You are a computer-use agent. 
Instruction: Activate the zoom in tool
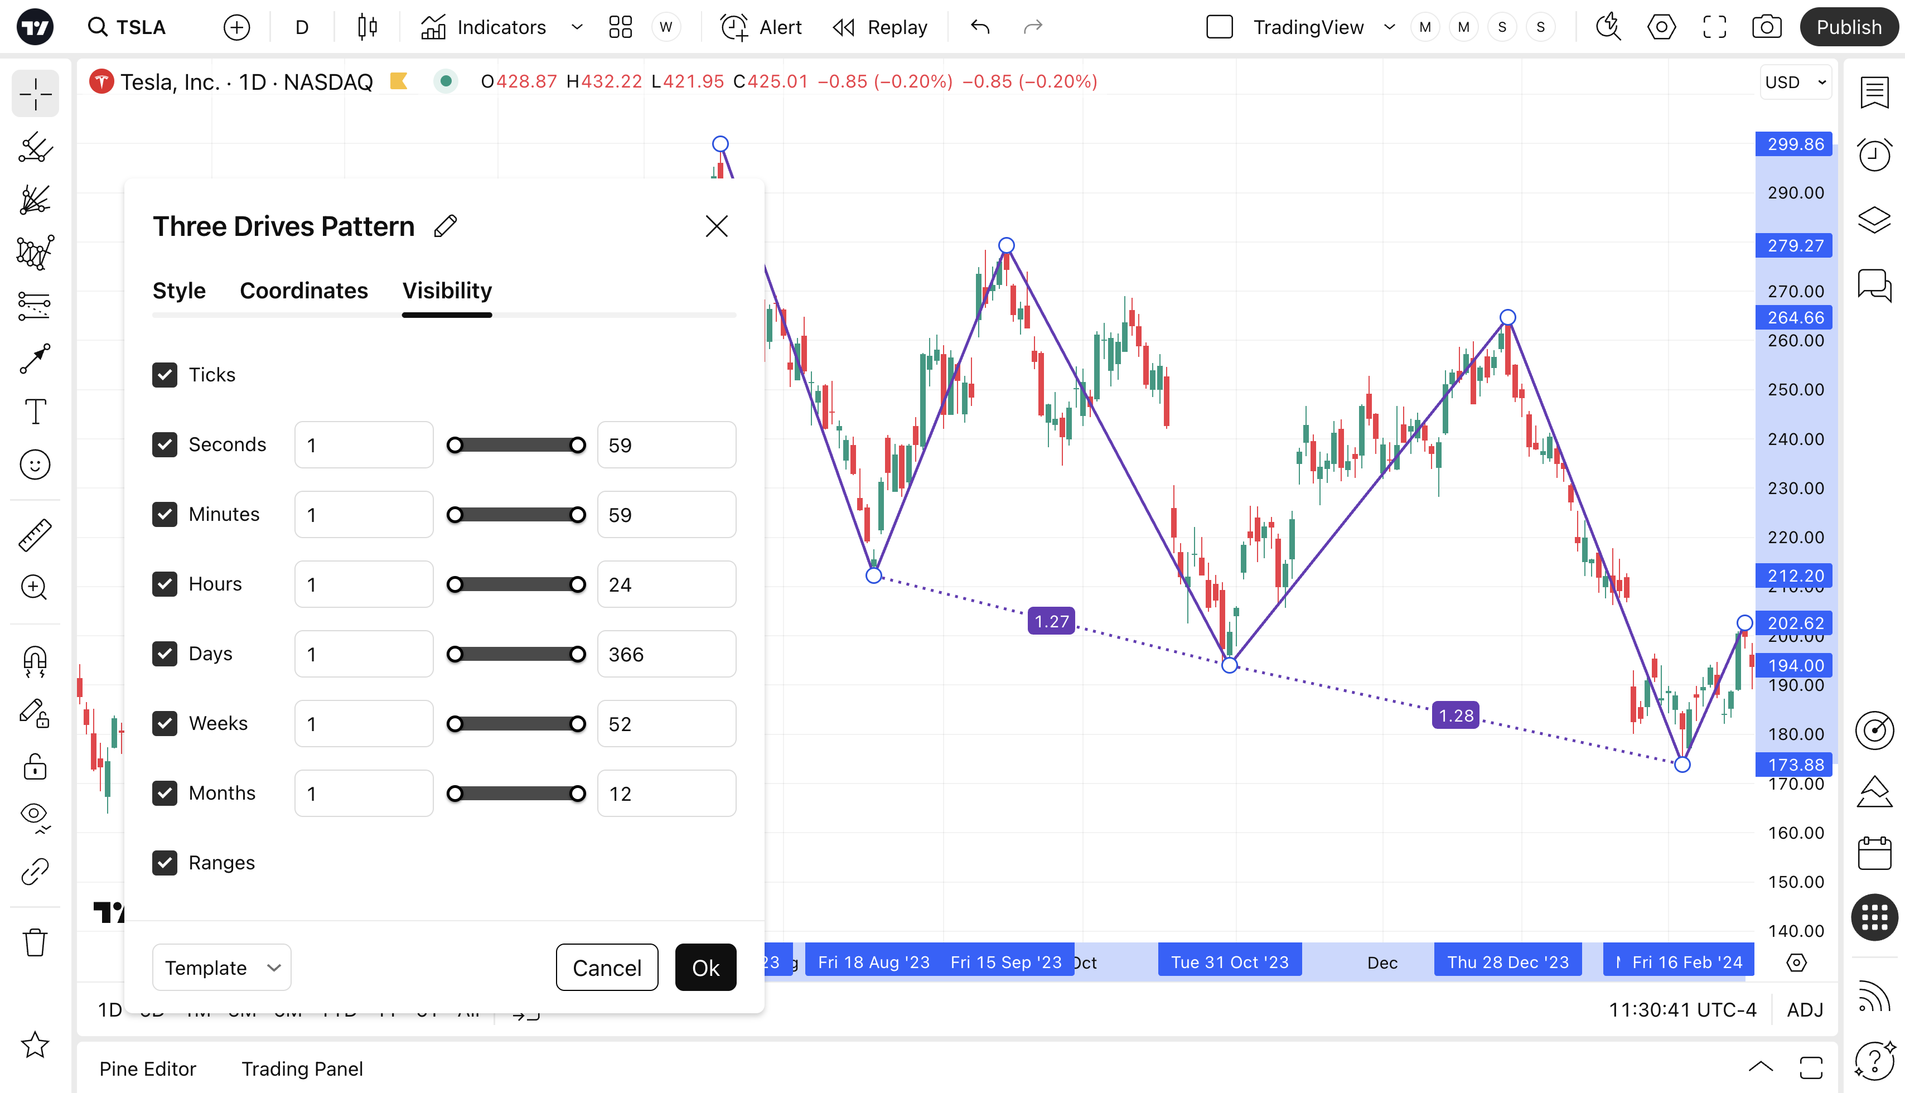pos(35,587)
